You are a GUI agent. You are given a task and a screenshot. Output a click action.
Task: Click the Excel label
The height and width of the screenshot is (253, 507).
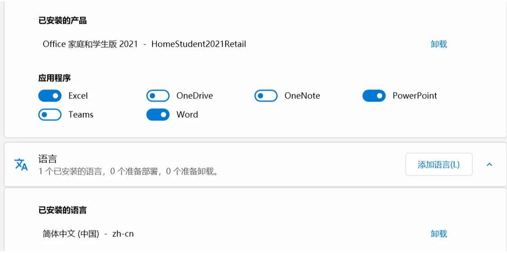pyautogui.click(x=78, y=96)
